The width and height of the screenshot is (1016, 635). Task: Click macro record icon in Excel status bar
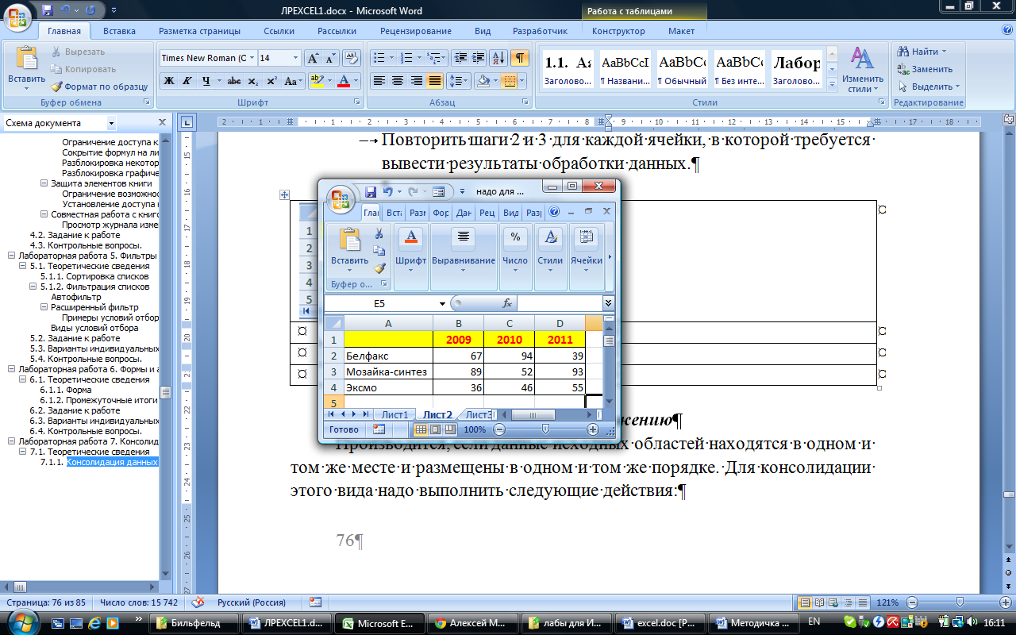click(379, 429)
